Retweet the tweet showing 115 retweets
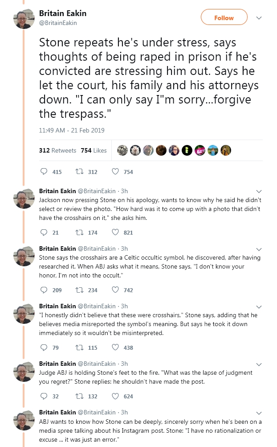The height and width of the screenshot is (447, 277). (x=79, y=348)
